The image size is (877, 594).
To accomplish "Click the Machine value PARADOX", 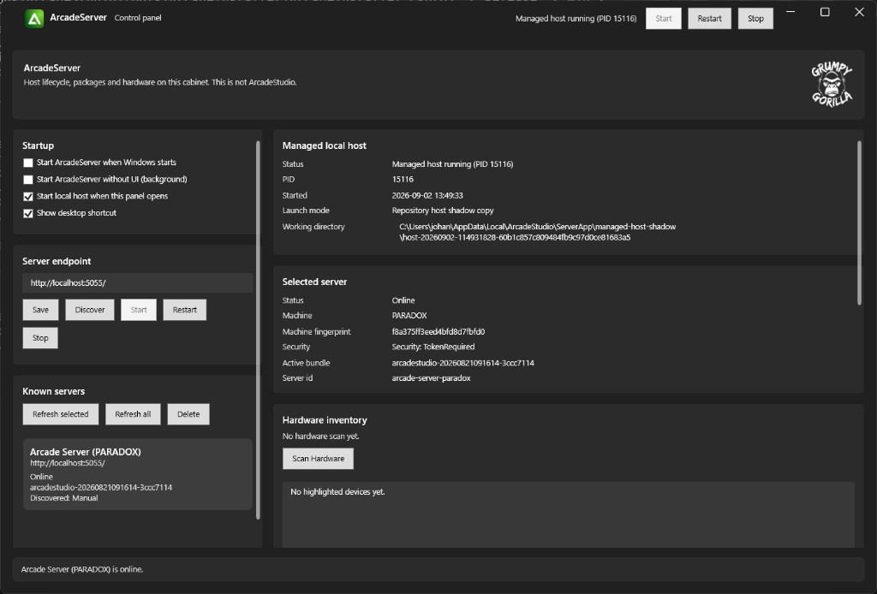I will click(x=409, y=316).
